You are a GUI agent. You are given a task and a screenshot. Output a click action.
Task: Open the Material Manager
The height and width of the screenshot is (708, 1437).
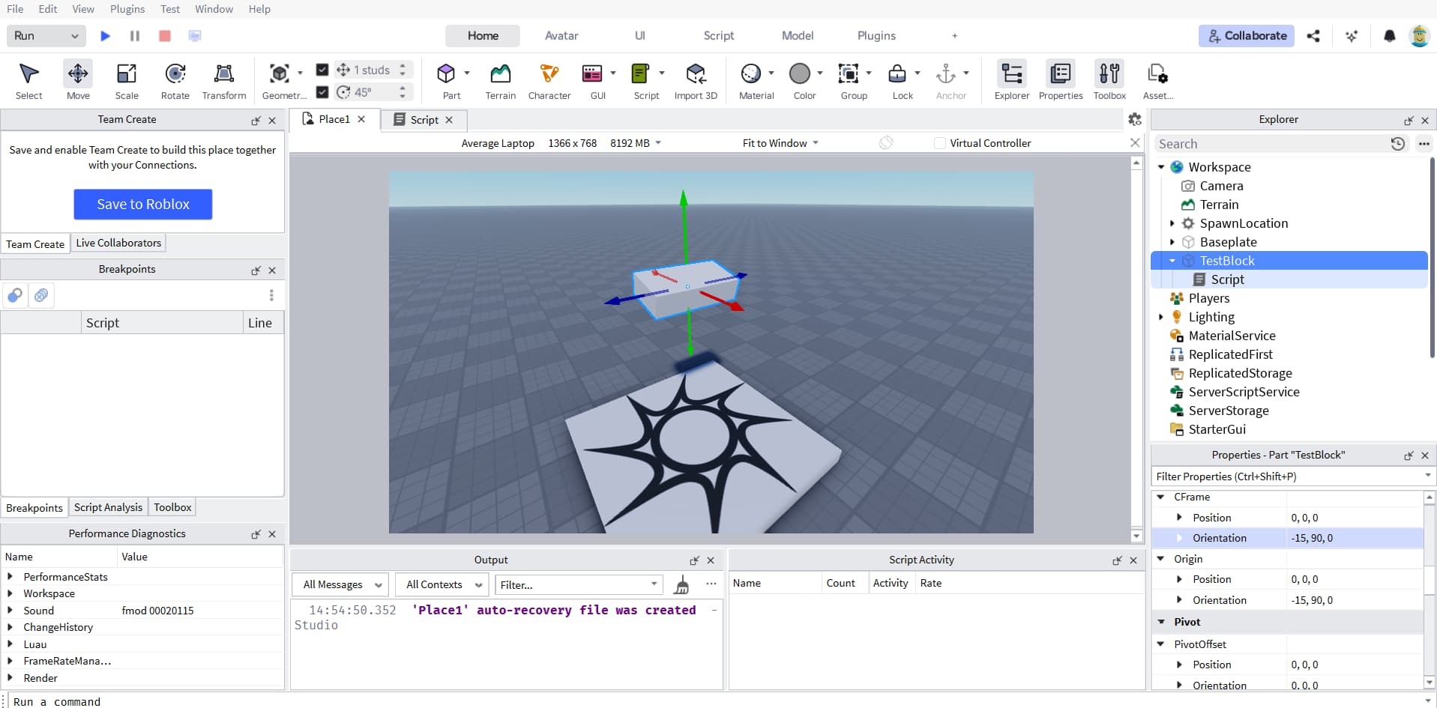755,79
